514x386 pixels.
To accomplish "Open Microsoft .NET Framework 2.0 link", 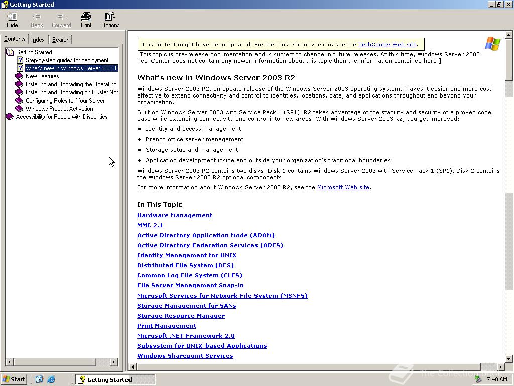I will pyautogui.click(x=186, y=335).
